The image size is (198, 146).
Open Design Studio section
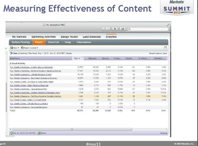click(x=69, y=37)
